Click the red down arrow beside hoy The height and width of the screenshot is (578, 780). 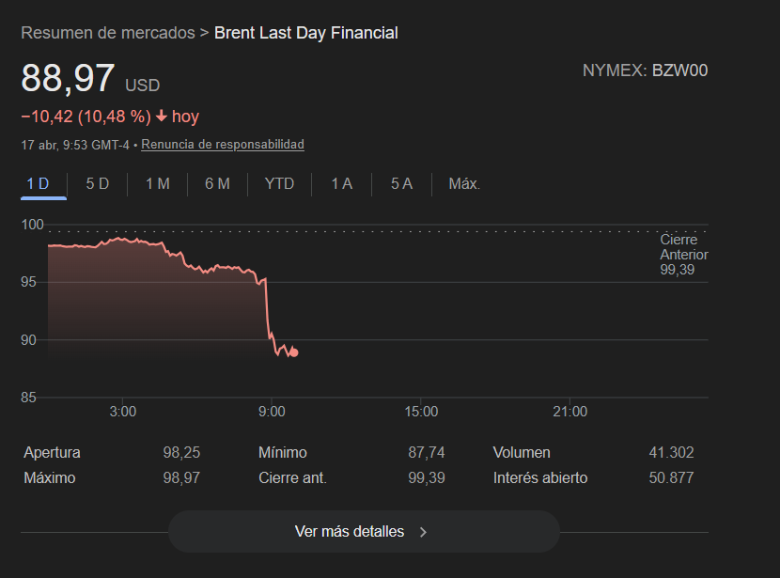(x=162, y=117)
